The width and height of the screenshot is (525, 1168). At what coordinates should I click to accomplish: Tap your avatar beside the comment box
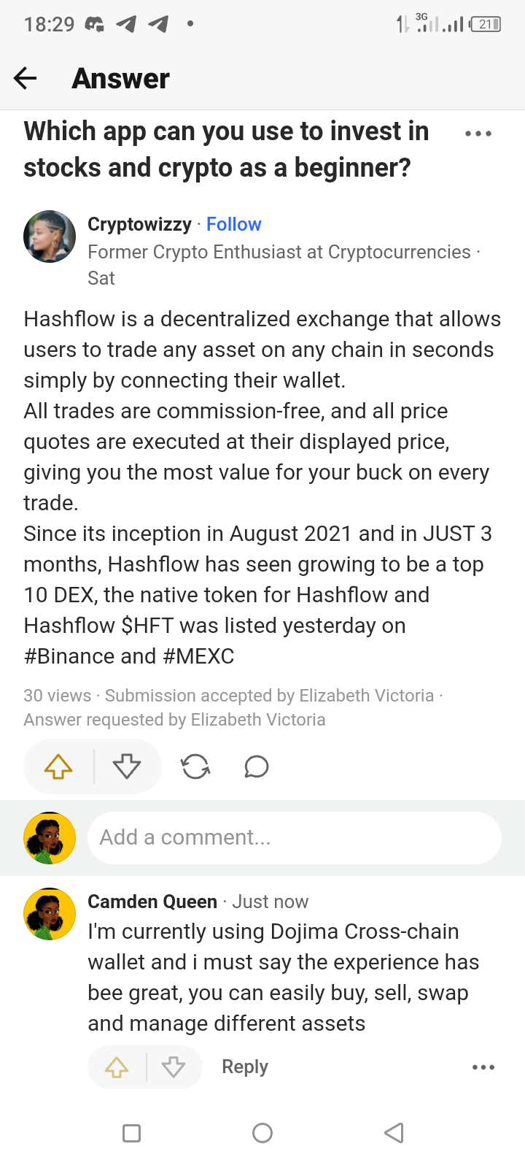50,838
